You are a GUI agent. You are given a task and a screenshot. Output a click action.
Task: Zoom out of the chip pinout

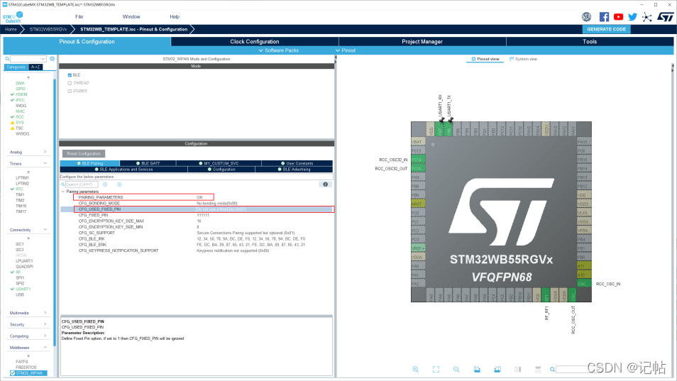(456, 370)
